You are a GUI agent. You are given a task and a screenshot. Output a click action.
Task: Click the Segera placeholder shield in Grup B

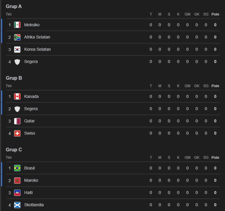coord(17,109)
